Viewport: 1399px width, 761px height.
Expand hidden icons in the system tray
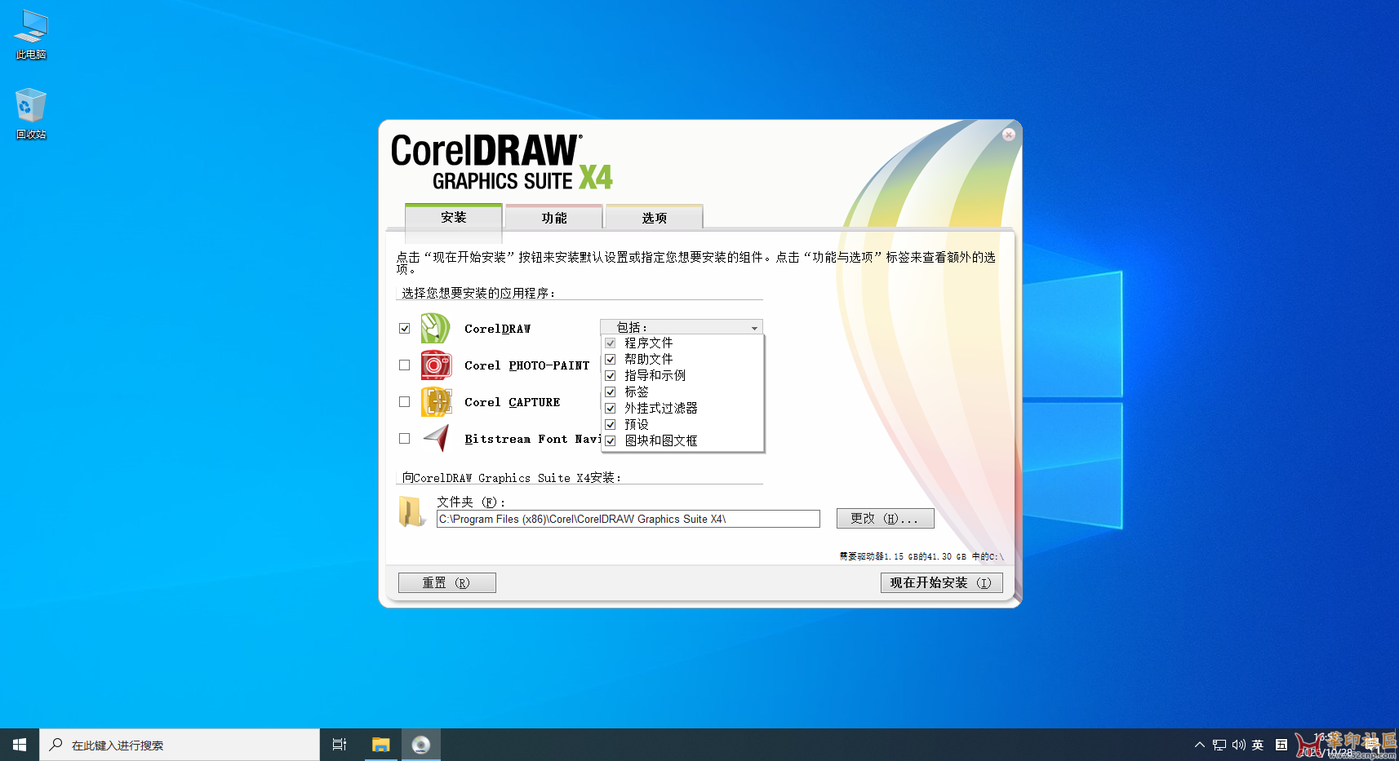1199,744
